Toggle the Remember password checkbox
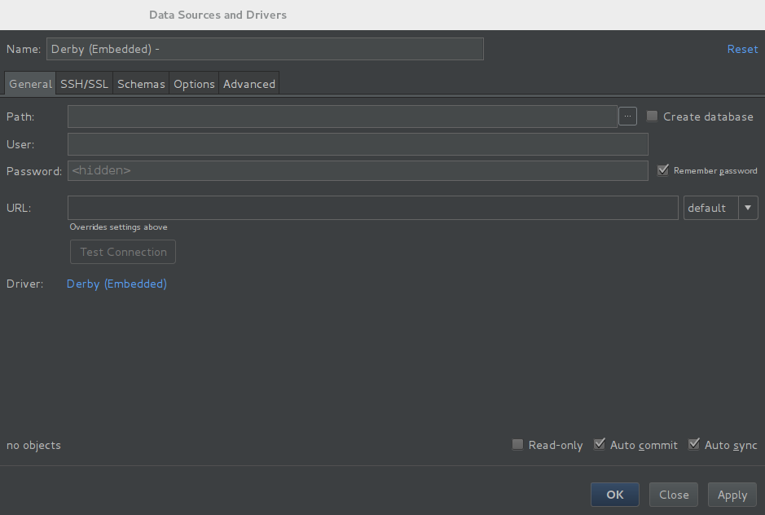 click(x=663, y=170)
